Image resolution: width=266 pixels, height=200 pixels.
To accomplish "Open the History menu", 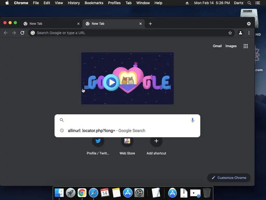I will click(x=74, y=3).
